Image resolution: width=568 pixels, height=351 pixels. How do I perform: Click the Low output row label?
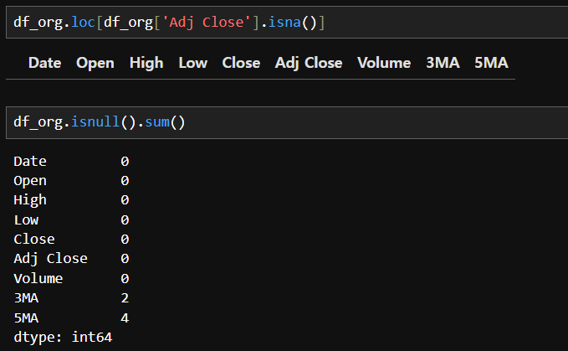click(26, 220)
